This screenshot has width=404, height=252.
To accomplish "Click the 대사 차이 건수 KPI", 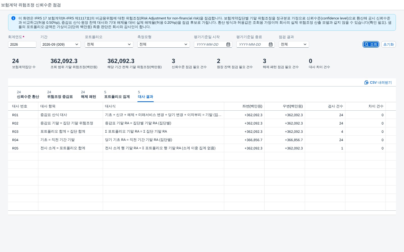I will (x=319, y=64).
